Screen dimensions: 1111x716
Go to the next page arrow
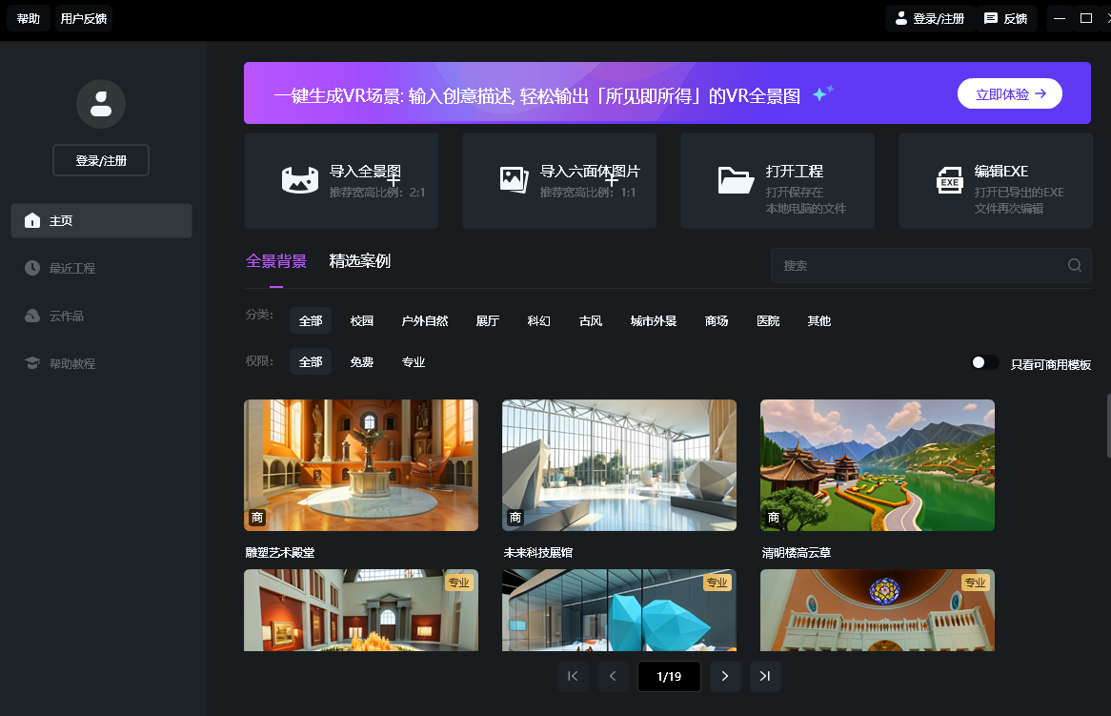click(725, 676)
